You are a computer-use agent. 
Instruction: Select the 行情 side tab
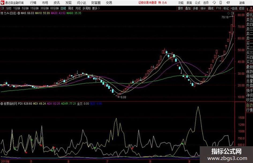point(250,110)
